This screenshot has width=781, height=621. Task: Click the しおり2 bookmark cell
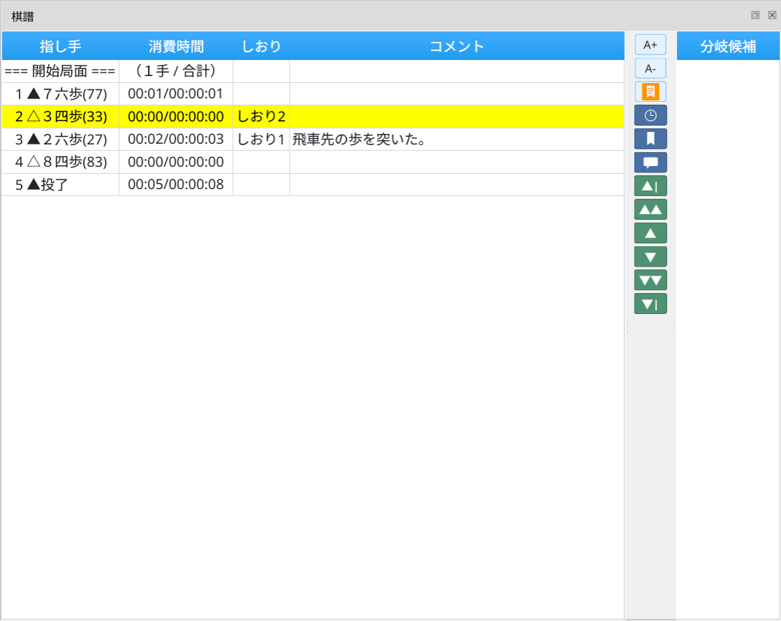coord(262,117)
